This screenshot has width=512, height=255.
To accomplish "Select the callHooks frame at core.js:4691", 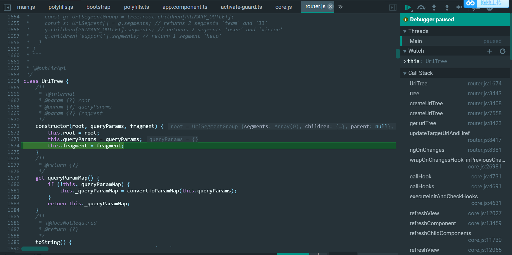I will [x=455, y=187].
